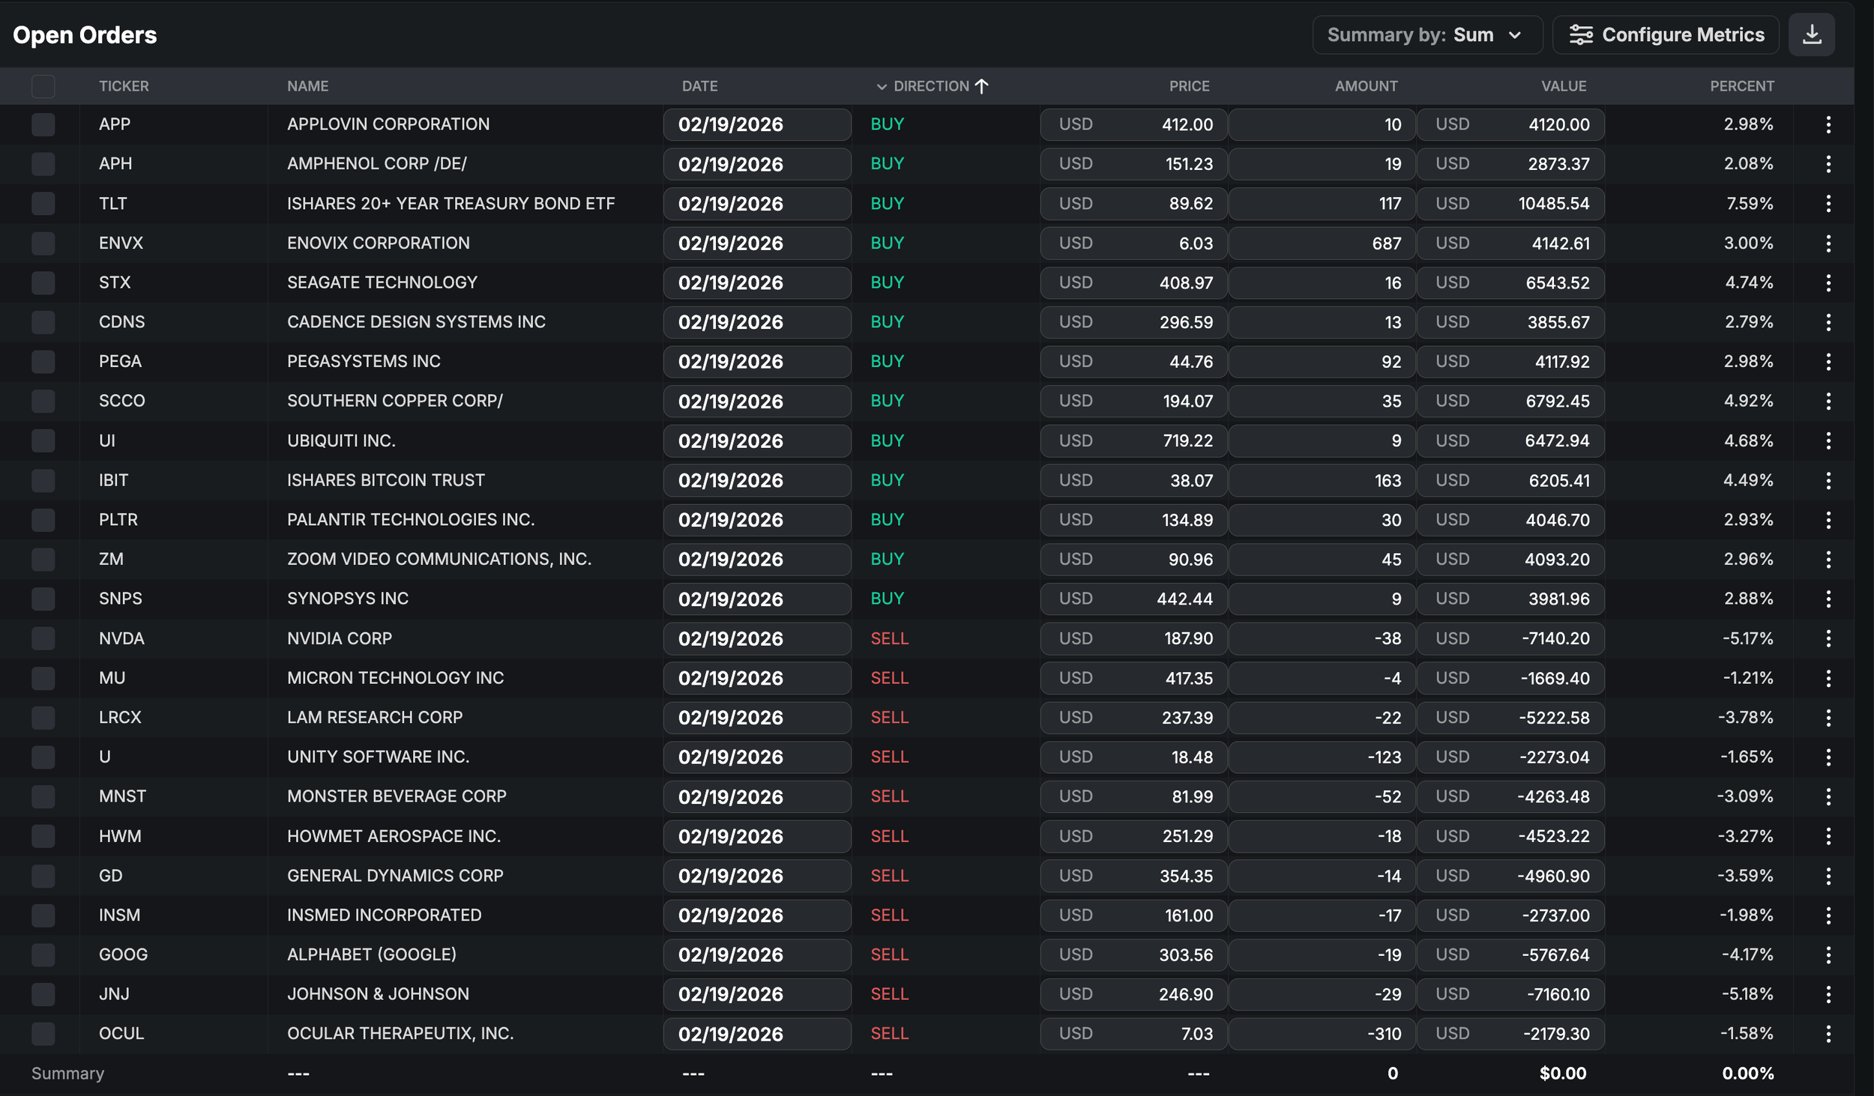The height and width of the screenshot is (1096, 1874).
Task: Edit the amount field for MU order
Action: click(x=1322, y=678)
